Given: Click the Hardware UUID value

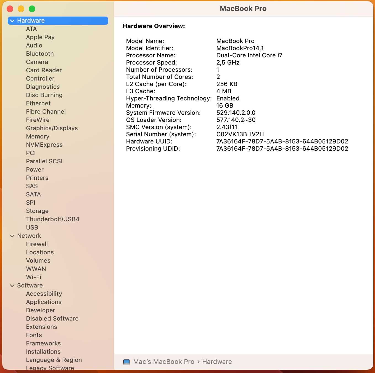Looking at the screenshot, I should [x=282, y=142].
